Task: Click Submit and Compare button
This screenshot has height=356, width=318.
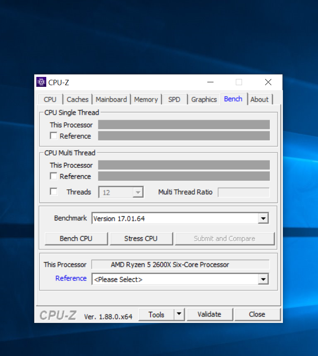Action: coord(225,239)
